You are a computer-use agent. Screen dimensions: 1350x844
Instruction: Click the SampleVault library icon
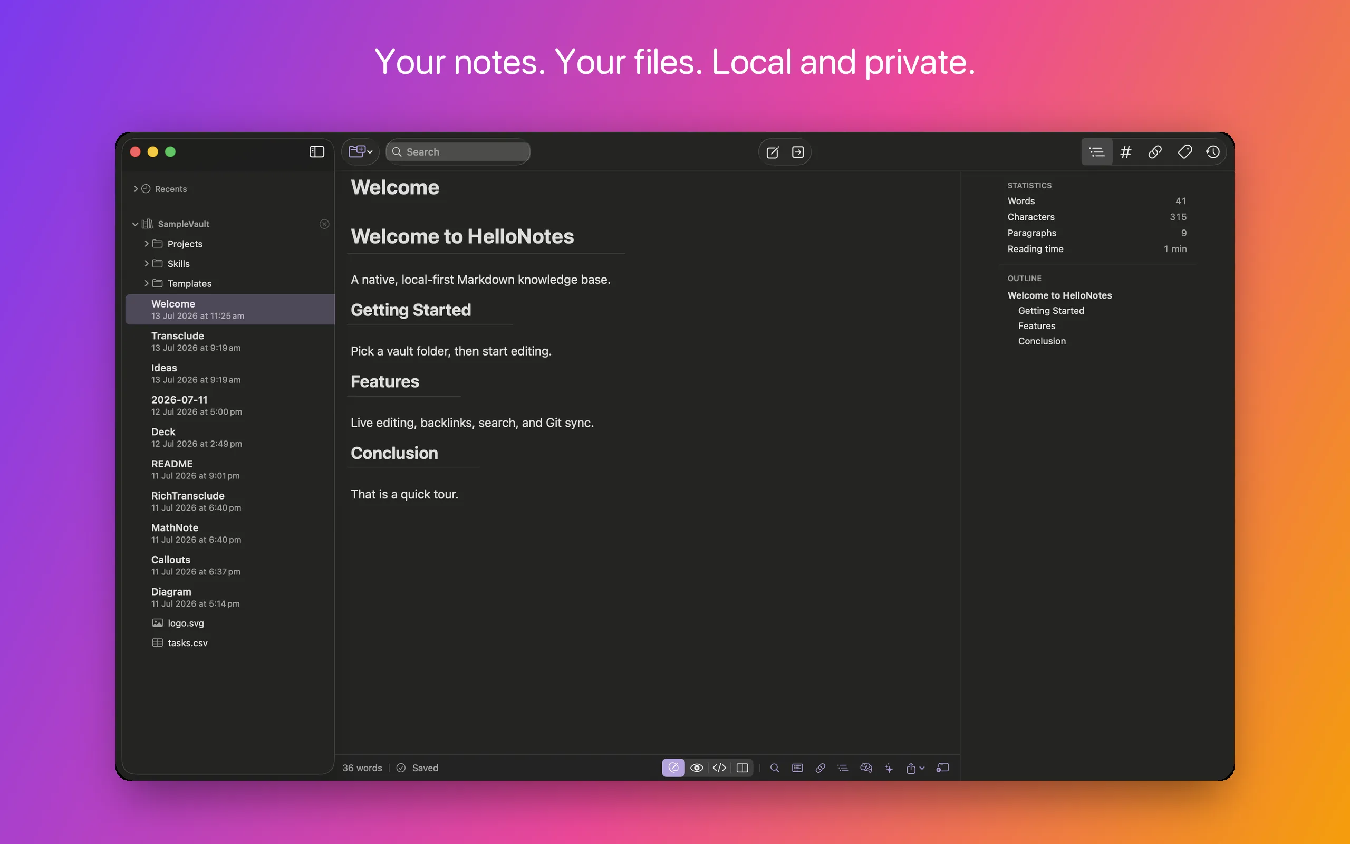147,224
